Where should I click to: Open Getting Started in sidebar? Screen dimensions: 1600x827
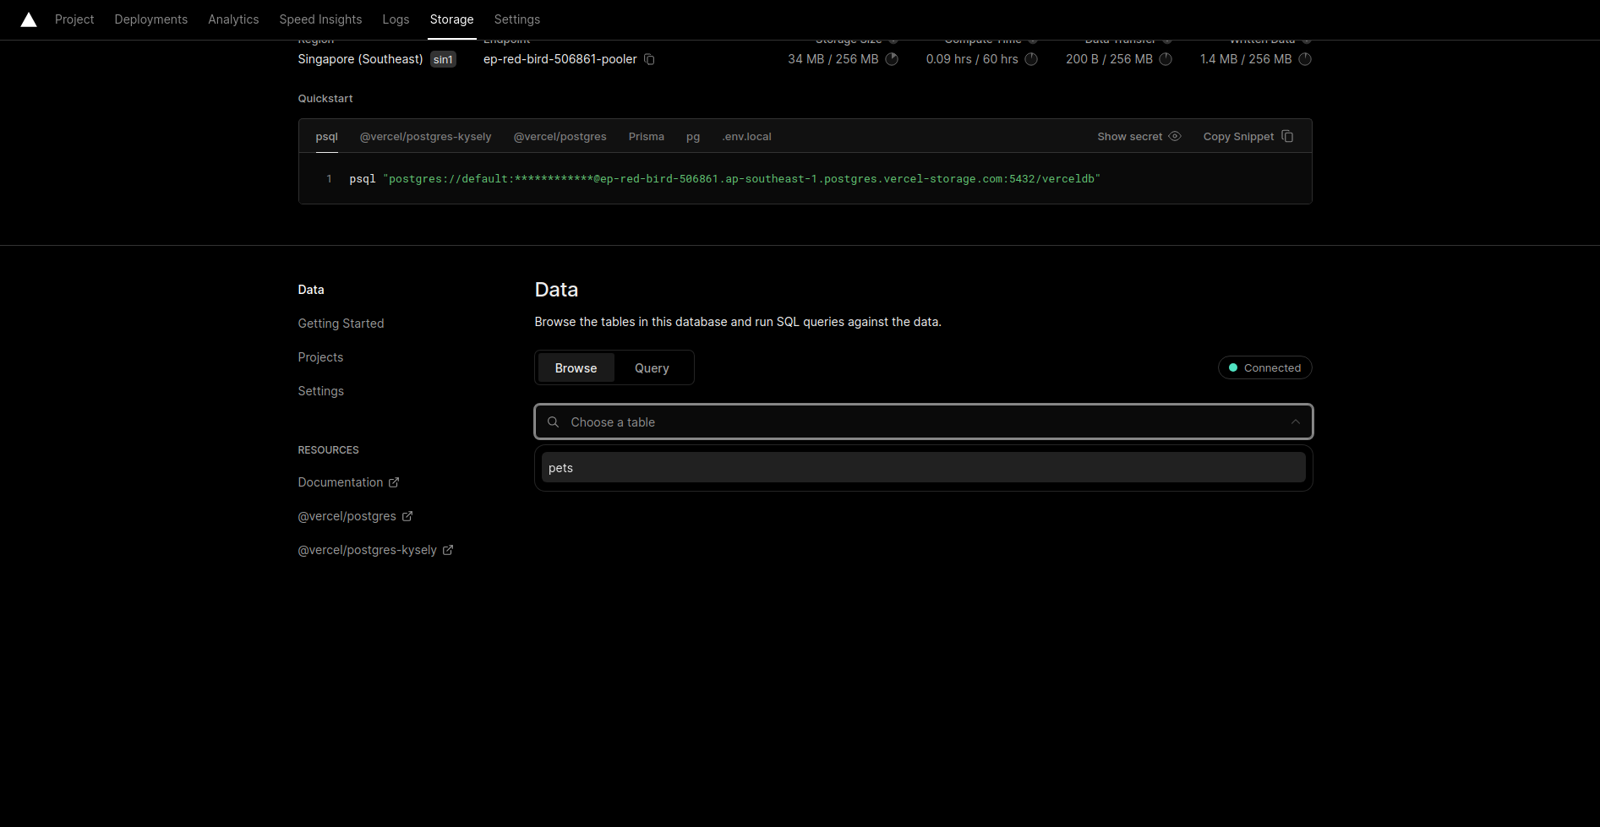pos(341,324)
